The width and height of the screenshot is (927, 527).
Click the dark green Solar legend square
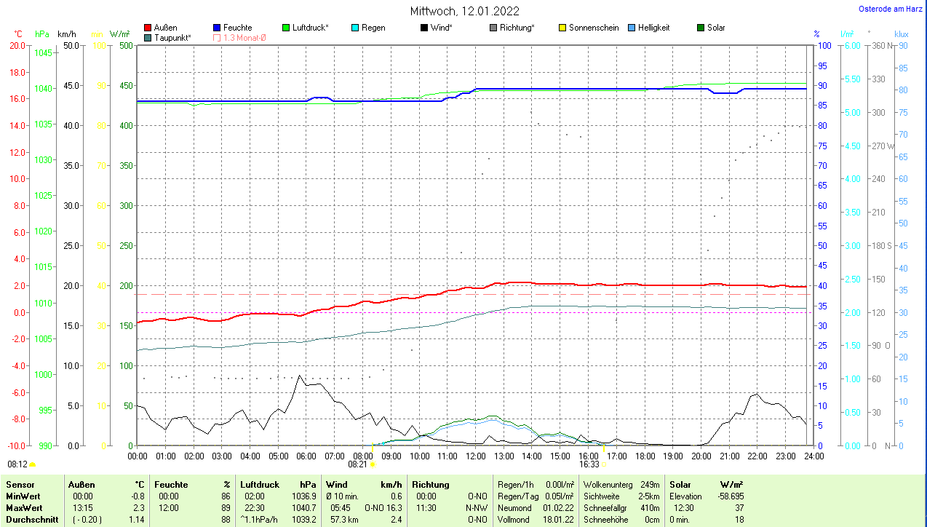click(701, 28)
